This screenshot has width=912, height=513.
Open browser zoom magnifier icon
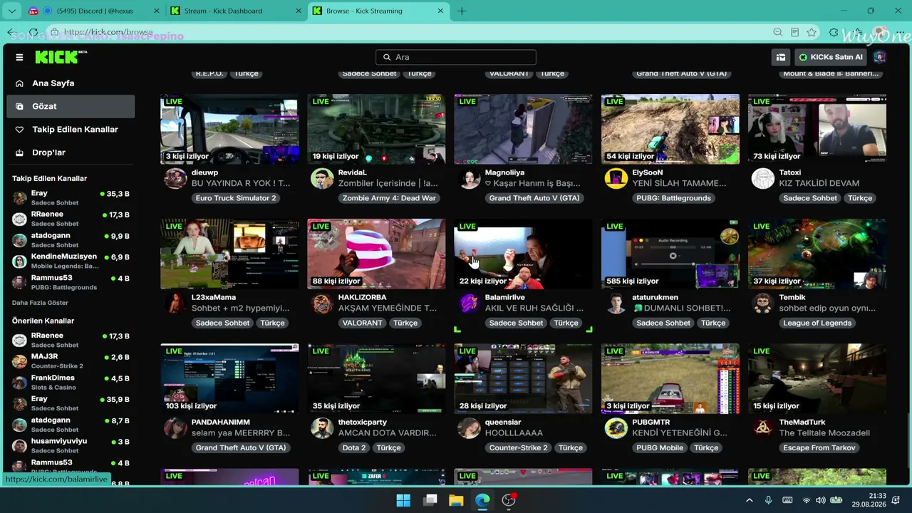tap(777, 32)
